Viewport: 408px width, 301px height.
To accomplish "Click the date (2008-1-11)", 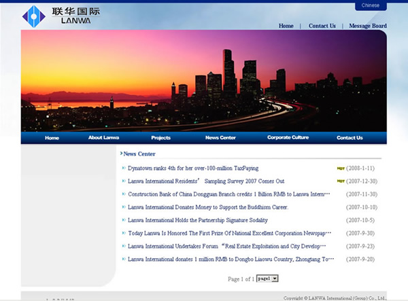I will 360,169.
